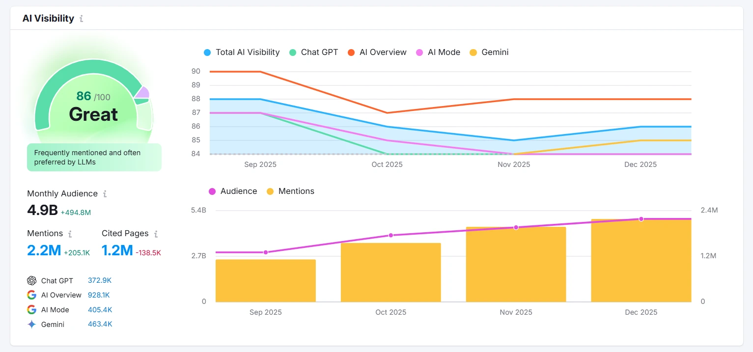
Task: Click the 5.4B axis label
Action: (x=198, y=210)
